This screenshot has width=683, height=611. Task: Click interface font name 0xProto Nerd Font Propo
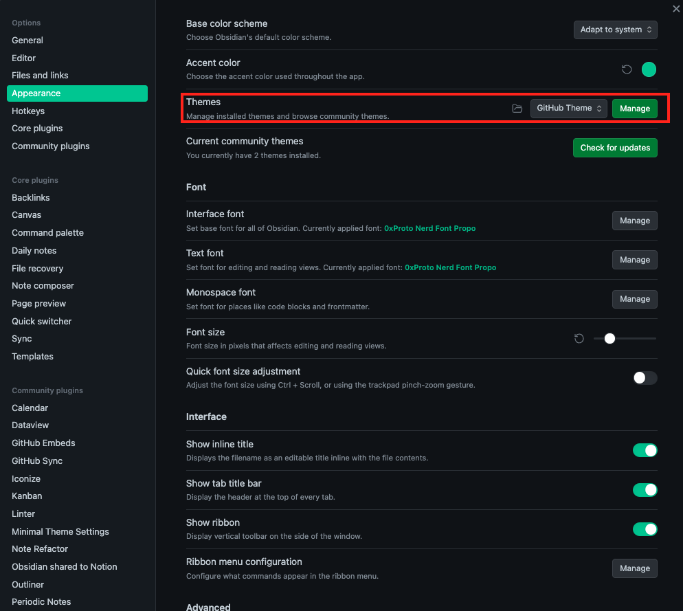click(x=429, y=228)
